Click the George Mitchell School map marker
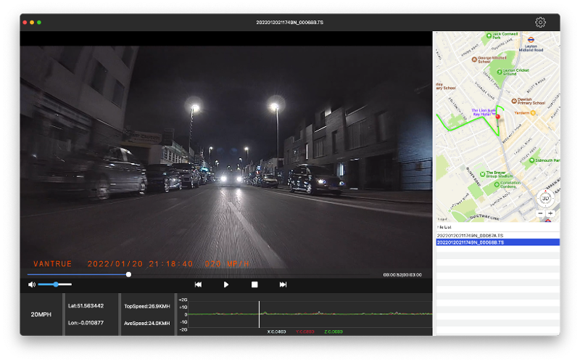 (x=474, y=59)
